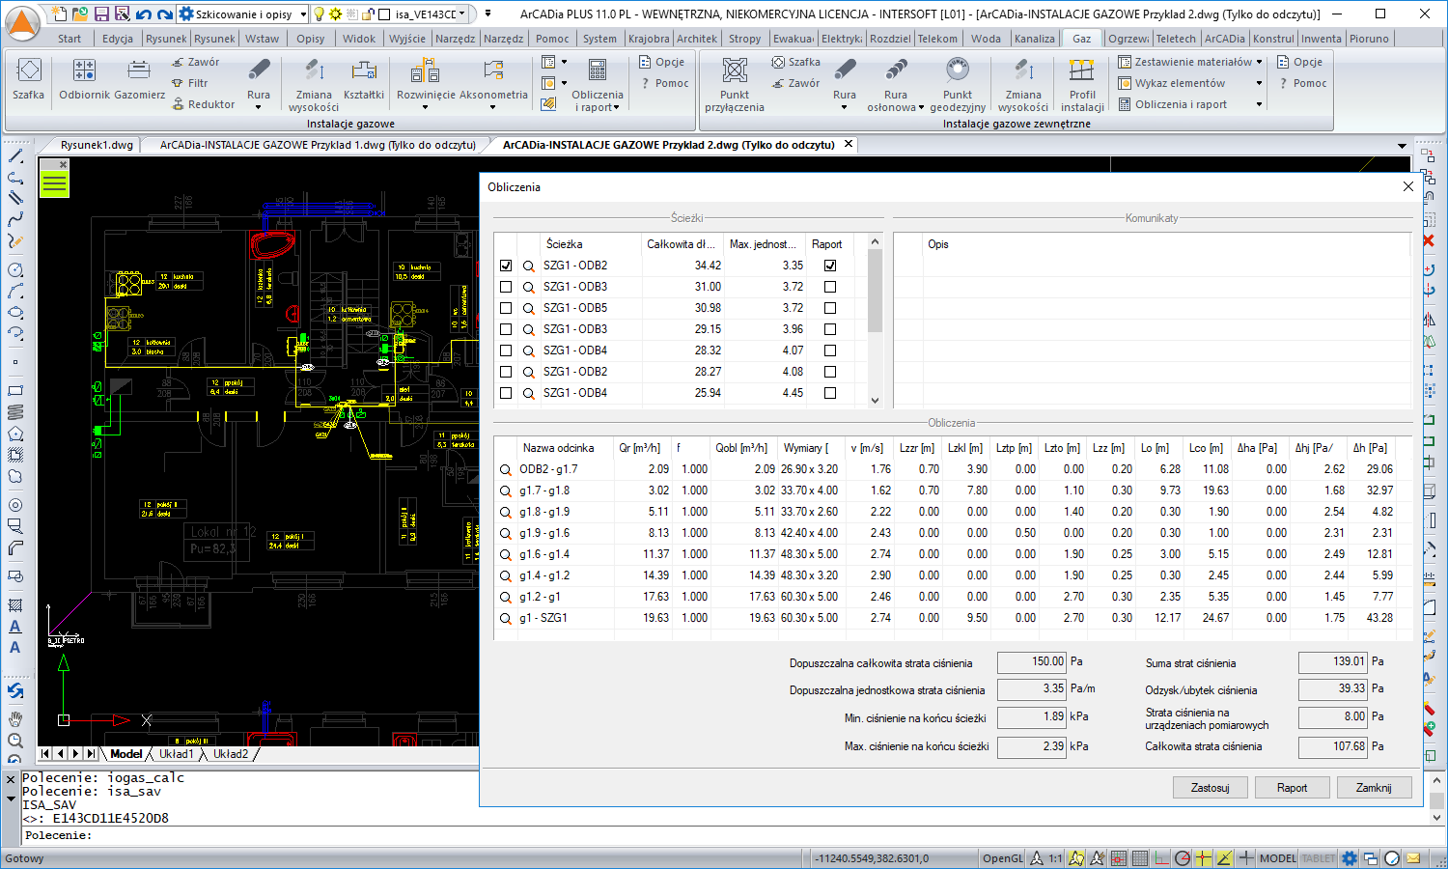Expand the Rura osłonowa dropdown arrow
1448x869 pixels.
point(921,108)
